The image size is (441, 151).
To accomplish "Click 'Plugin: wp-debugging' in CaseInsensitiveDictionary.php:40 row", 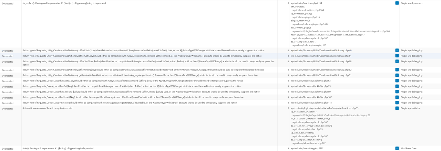I will pos(411,50).
